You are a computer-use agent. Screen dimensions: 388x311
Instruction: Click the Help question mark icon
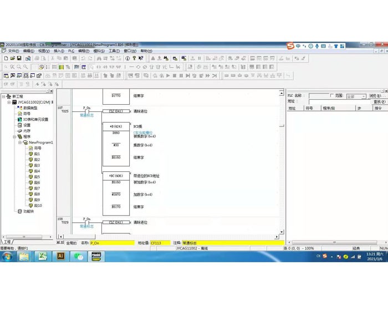[x=134, y=58]
